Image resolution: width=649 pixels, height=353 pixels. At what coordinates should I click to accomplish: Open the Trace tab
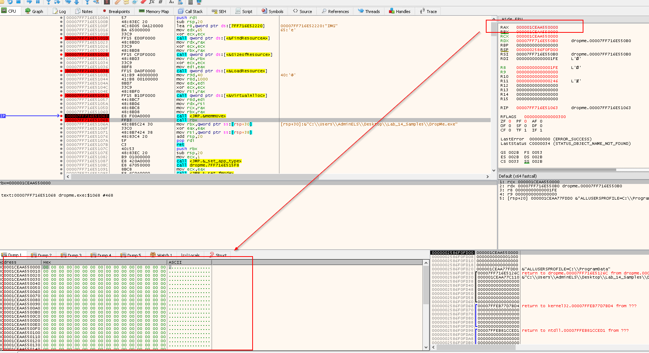428,11
